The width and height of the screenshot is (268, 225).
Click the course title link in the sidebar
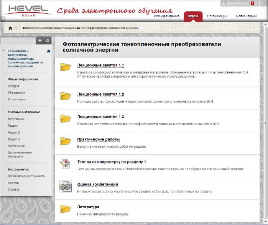point(25,59)
